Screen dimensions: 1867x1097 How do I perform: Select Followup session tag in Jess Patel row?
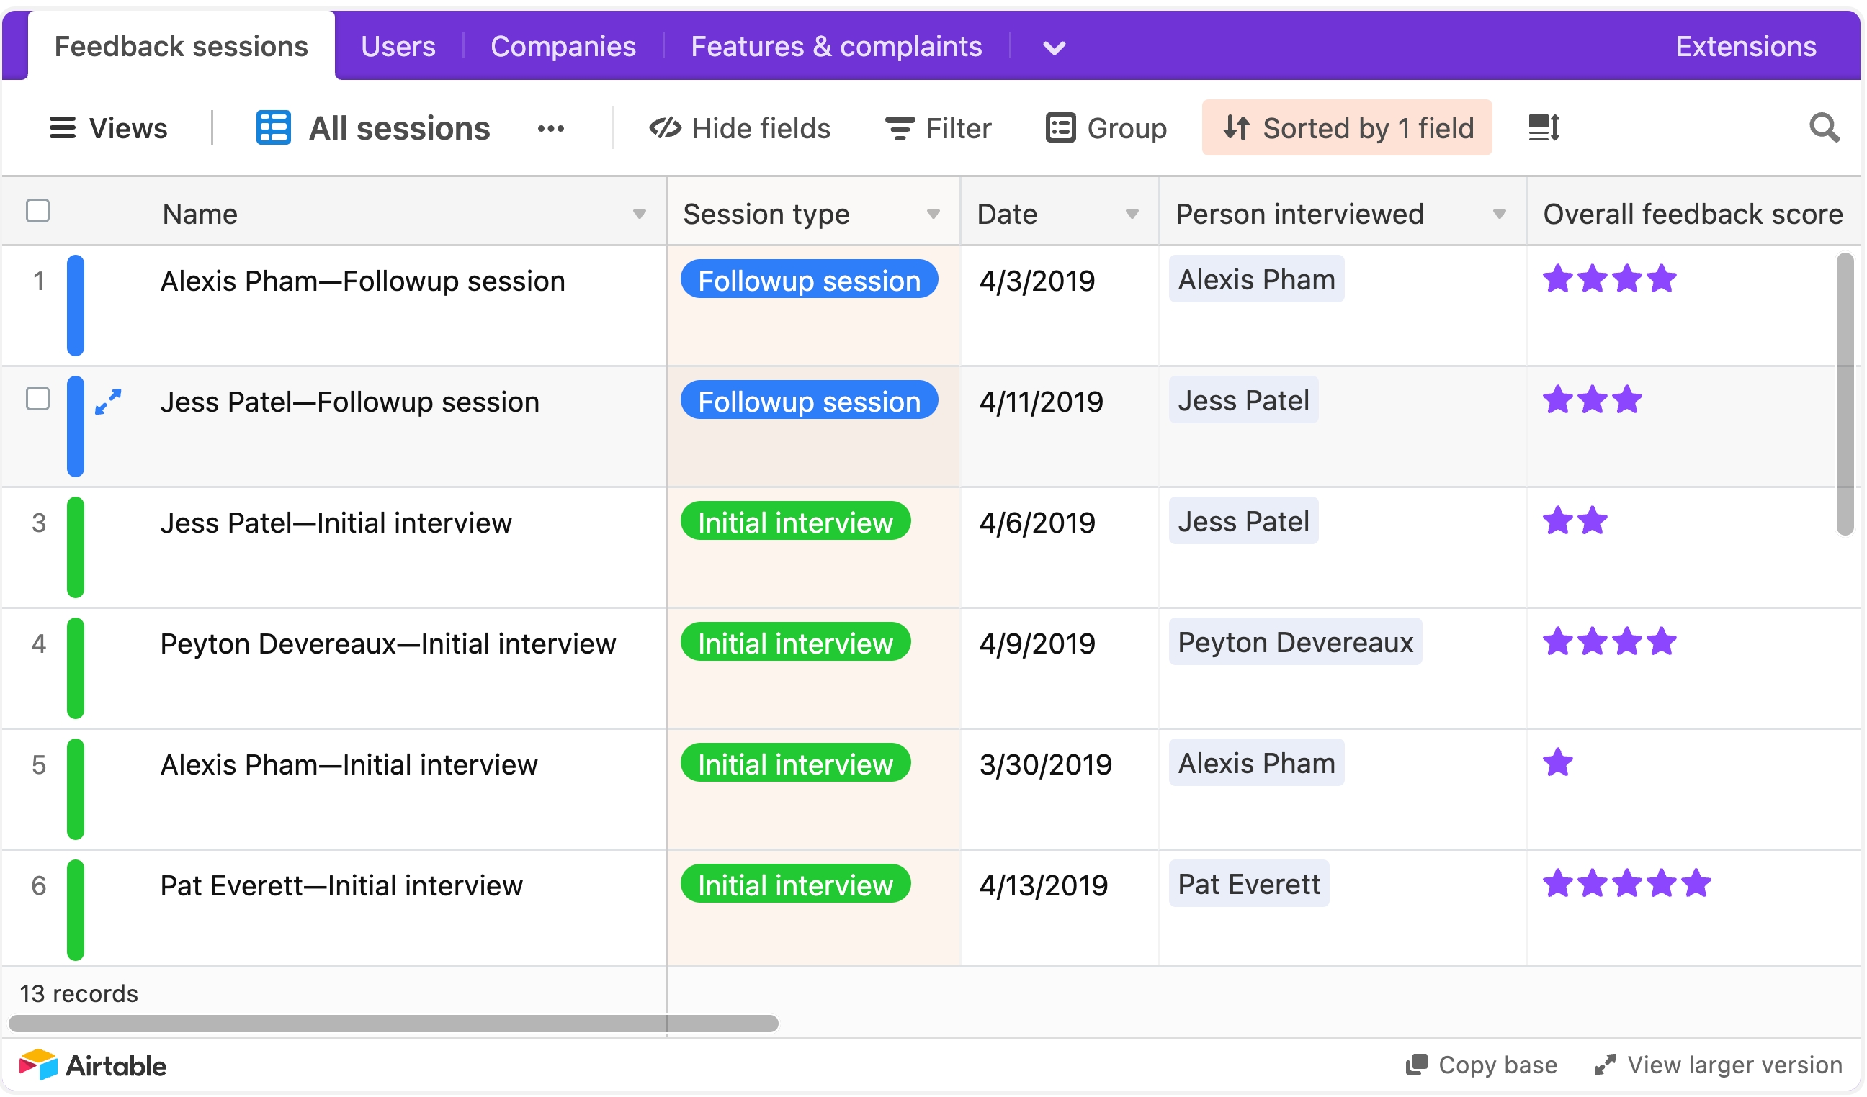click(810, 400)
